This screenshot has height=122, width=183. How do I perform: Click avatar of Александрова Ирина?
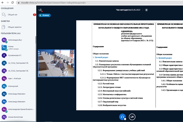pos(4,109)
